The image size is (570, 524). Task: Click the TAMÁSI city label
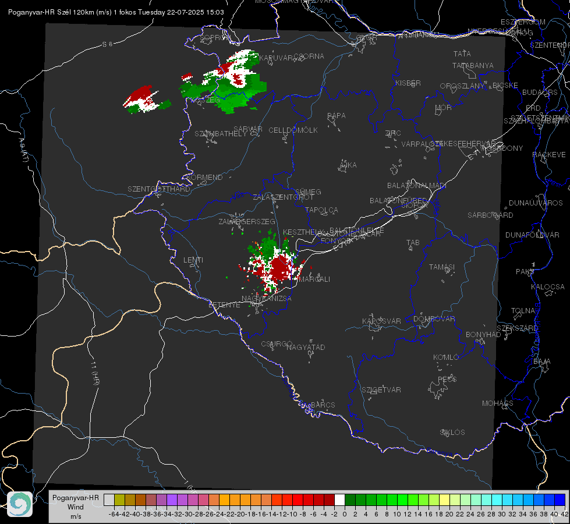coord(442,267)
